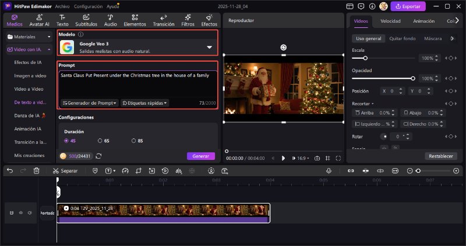The height and width of the screenshot is (246, 466).
Task: Click the Generar button
Action: click(200, 156)
